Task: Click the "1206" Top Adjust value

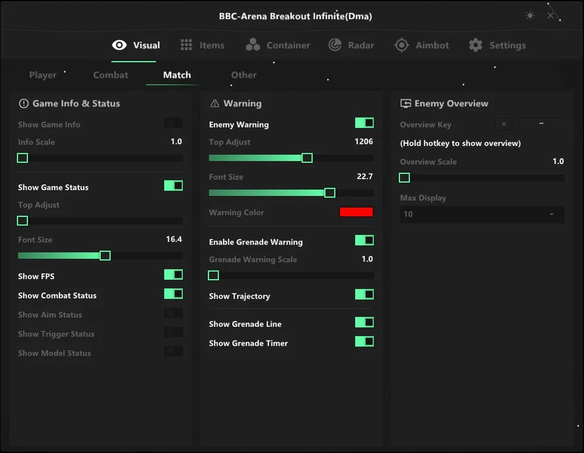Action: [363, 142]
